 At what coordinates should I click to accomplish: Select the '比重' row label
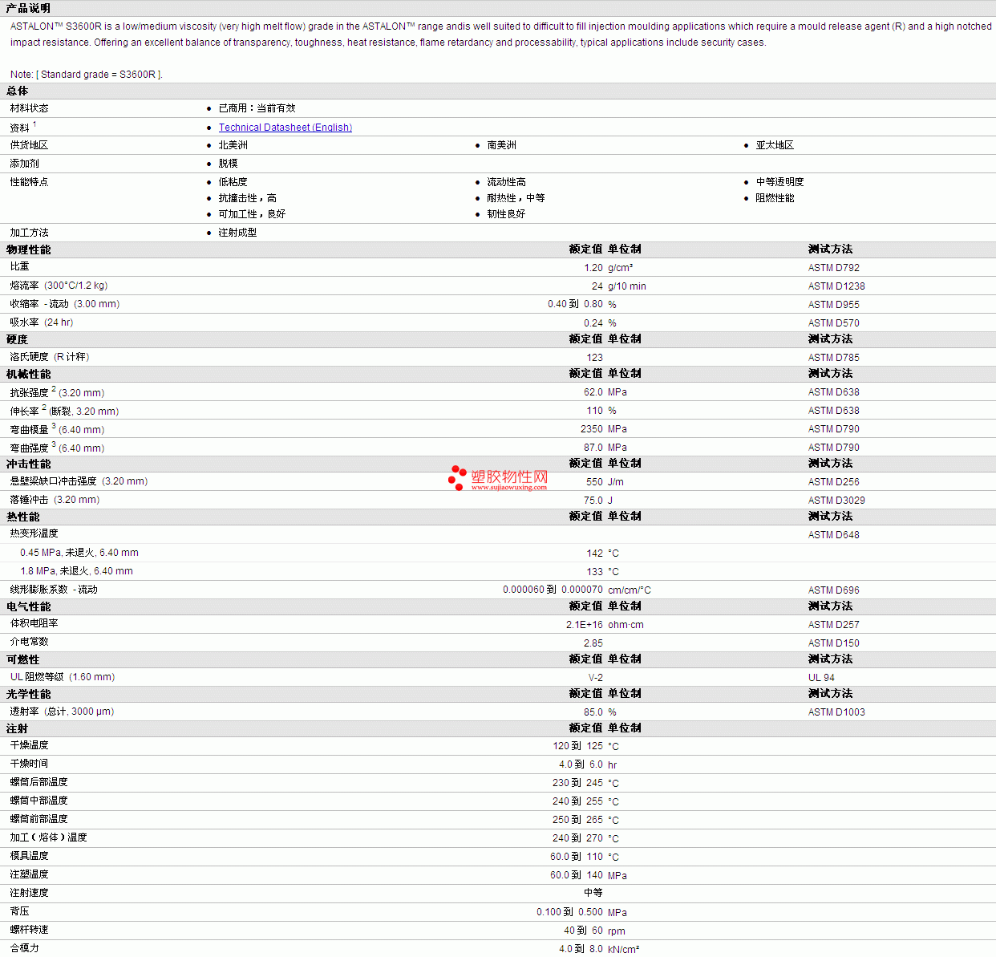[19, 266]
